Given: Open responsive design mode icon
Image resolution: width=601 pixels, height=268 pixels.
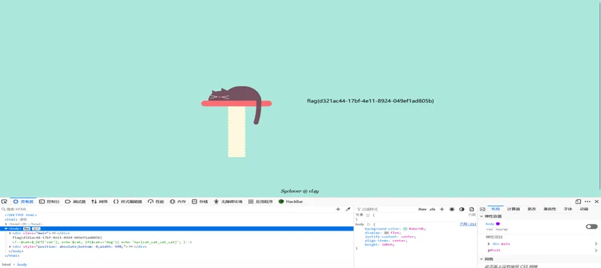Looking at the screenshot, I should tap(578, 201).
